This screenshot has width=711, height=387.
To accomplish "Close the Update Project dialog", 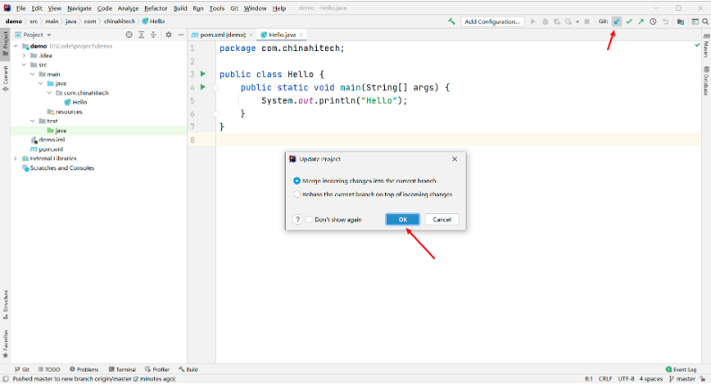I will point(454,159).
